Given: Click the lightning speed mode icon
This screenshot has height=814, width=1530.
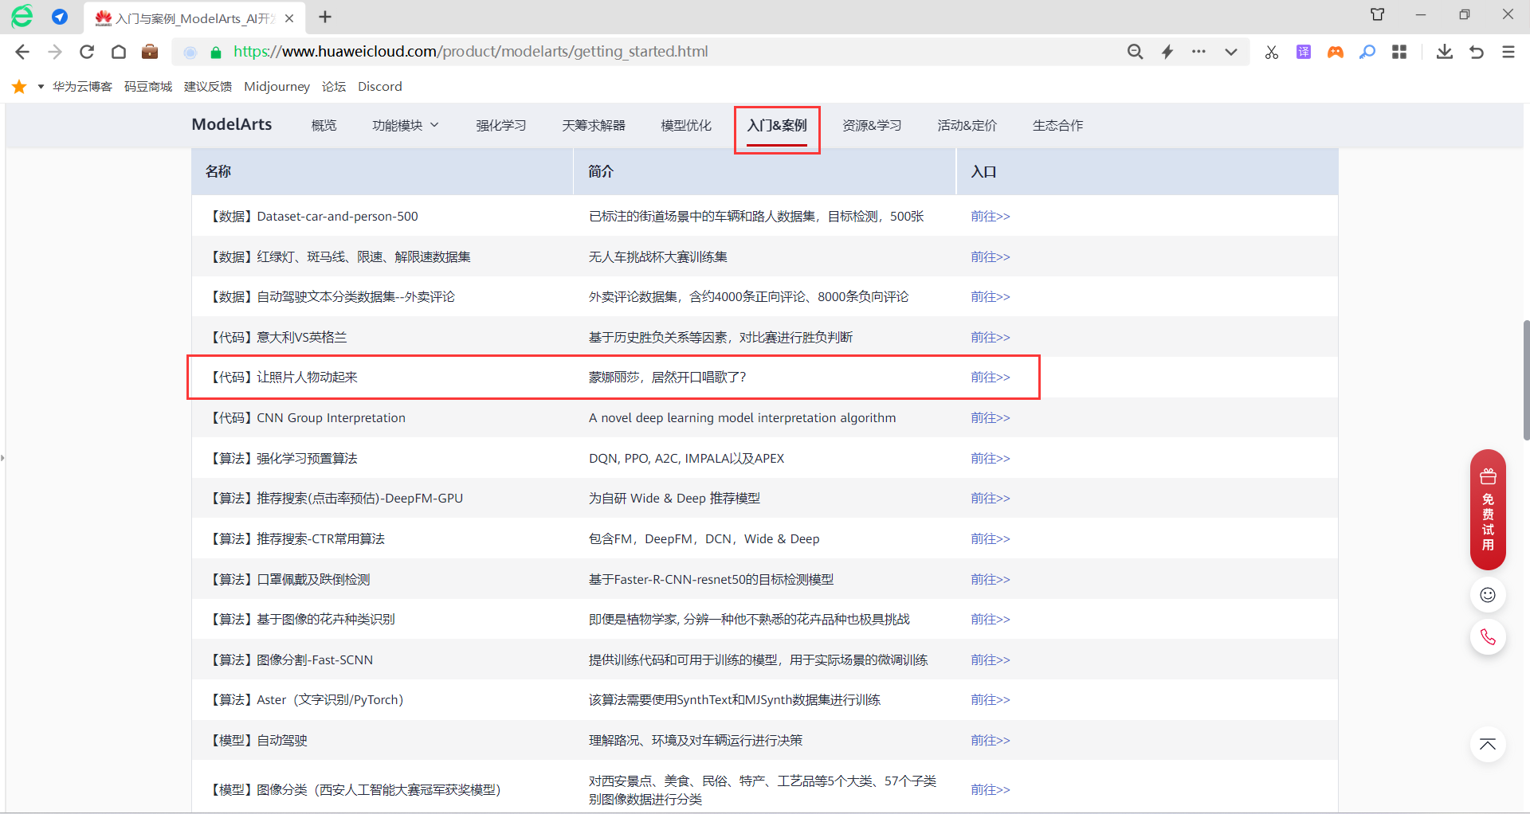Looking at the screenshot, I should pyautogui.click(x=1167, y=52).
